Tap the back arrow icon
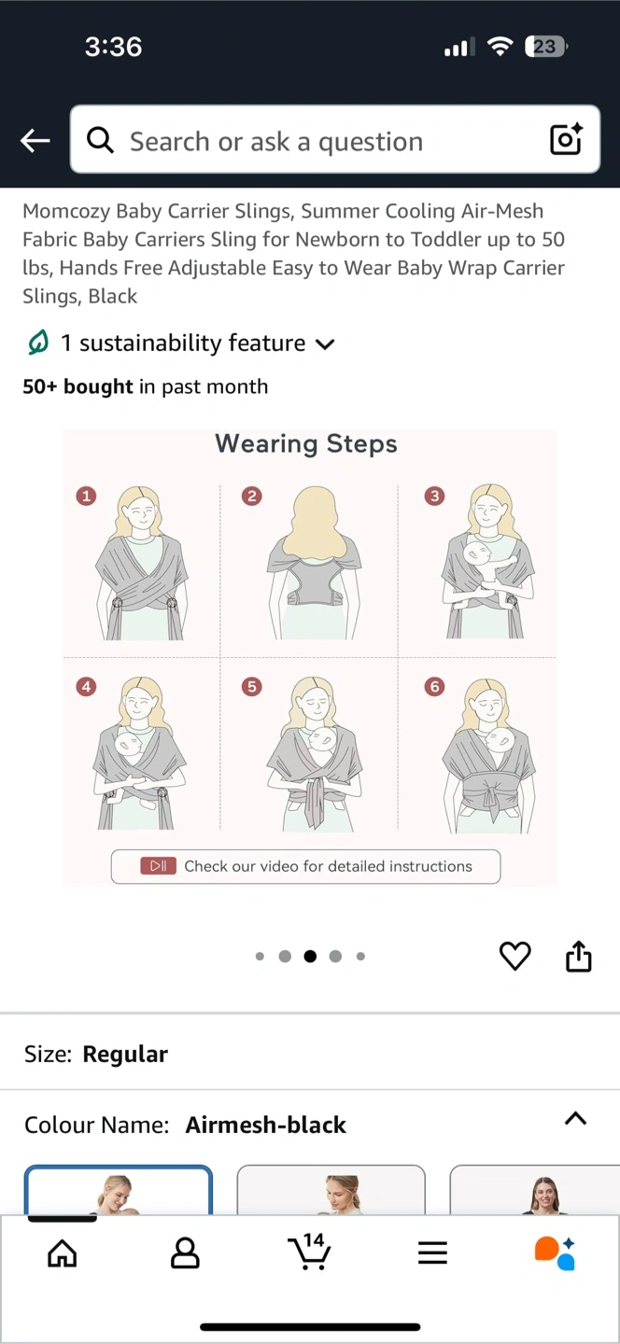This screenshot has width=620, height=1344. 35,141
